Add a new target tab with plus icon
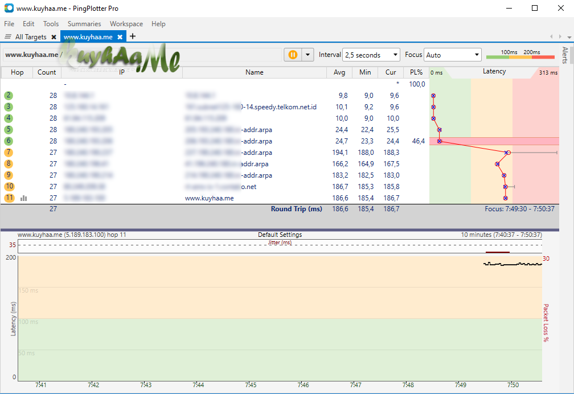Image resolution: width=574 pixels, height=394 pixels. [x=133, y=36]
